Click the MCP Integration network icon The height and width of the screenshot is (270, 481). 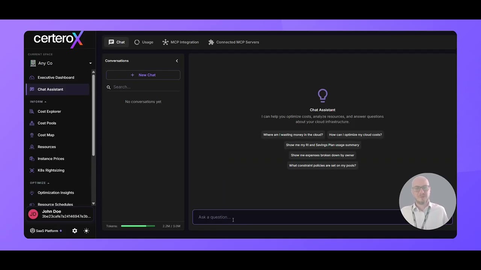click(165, 42)
